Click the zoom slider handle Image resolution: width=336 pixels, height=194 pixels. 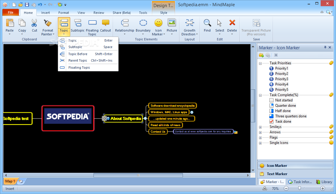point(300,188)
